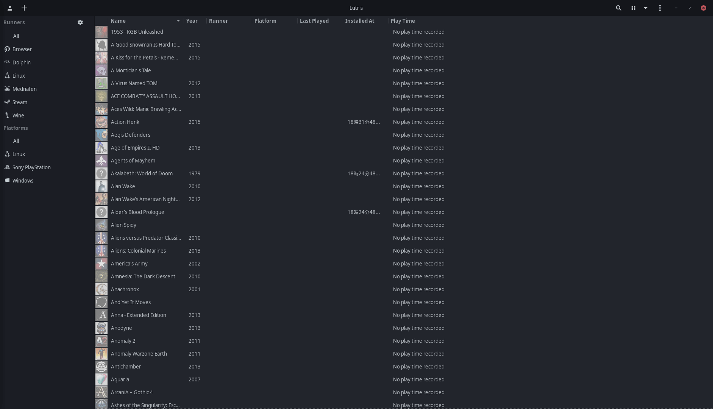The height and width of the screenshot is (409, 713).
Task: Select Alien Spidy row
Action: coord(404,225)
